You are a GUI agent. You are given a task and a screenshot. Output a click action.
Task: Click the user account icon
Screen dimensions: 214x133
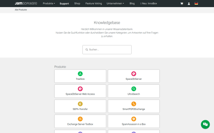coord(189,4)
